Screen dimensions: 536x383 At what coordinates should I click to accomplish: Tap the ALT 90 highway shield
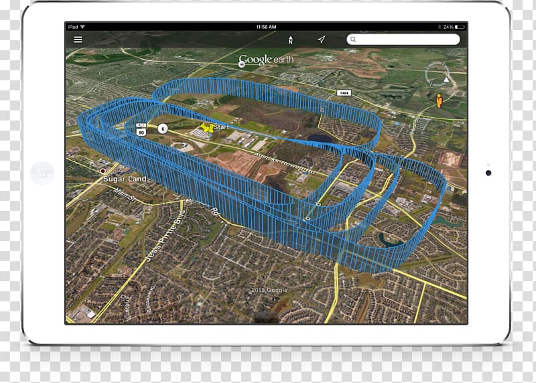pyautogui.click(x=141, y=129)
